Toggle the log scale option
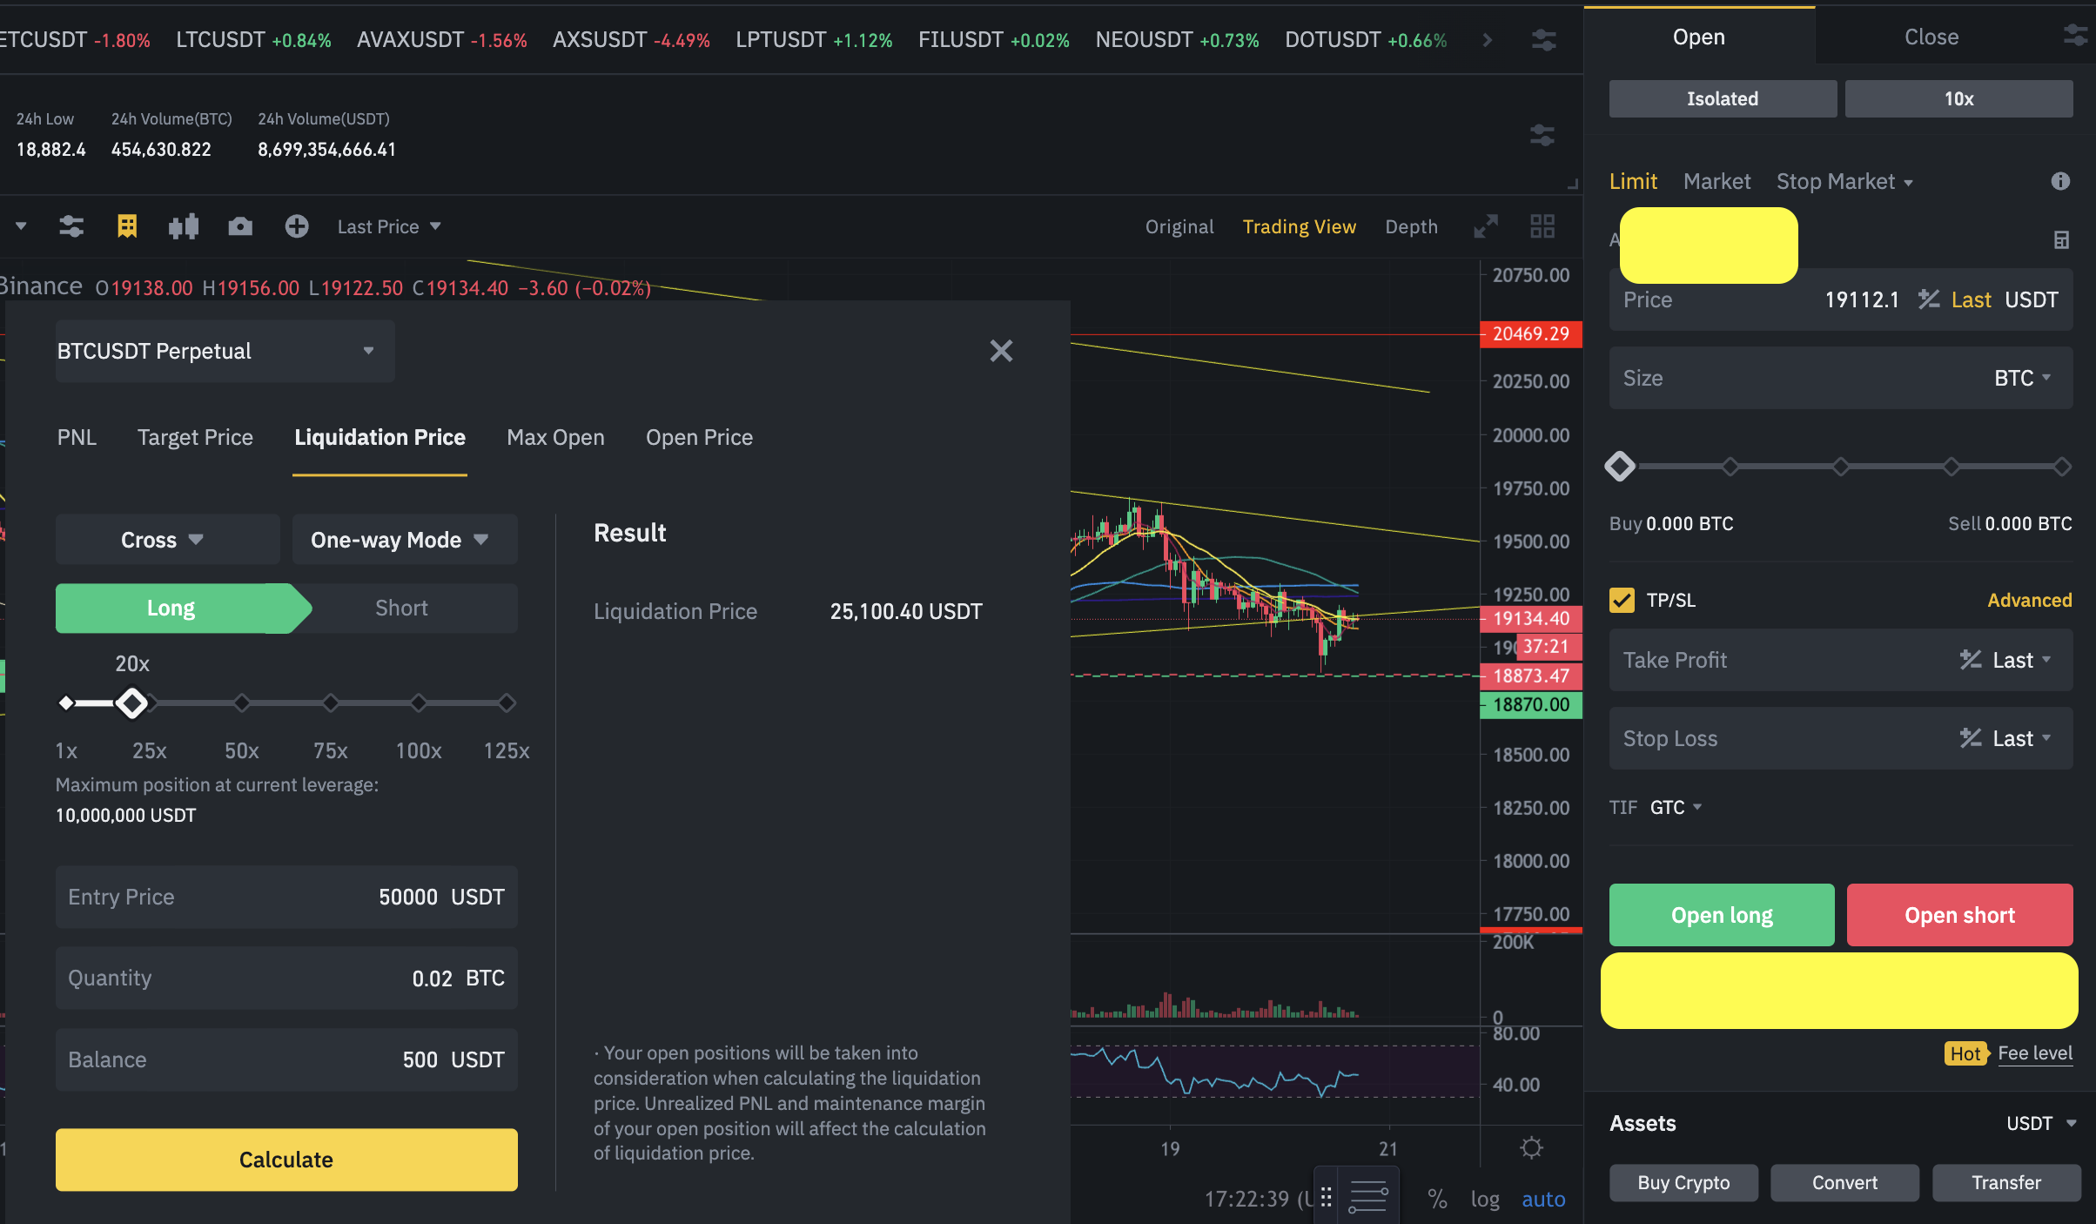This screenshot has width=2096, height=1224. [1485, 1200]
